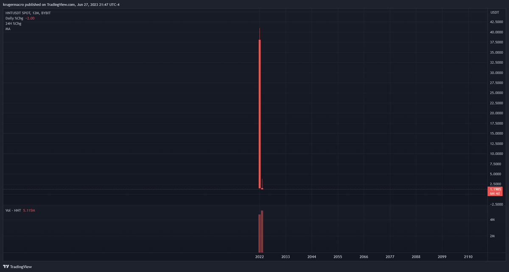Click the 2055 label on time axis
Viewport: 509px width, 272px height.
(x=338, y=257)
